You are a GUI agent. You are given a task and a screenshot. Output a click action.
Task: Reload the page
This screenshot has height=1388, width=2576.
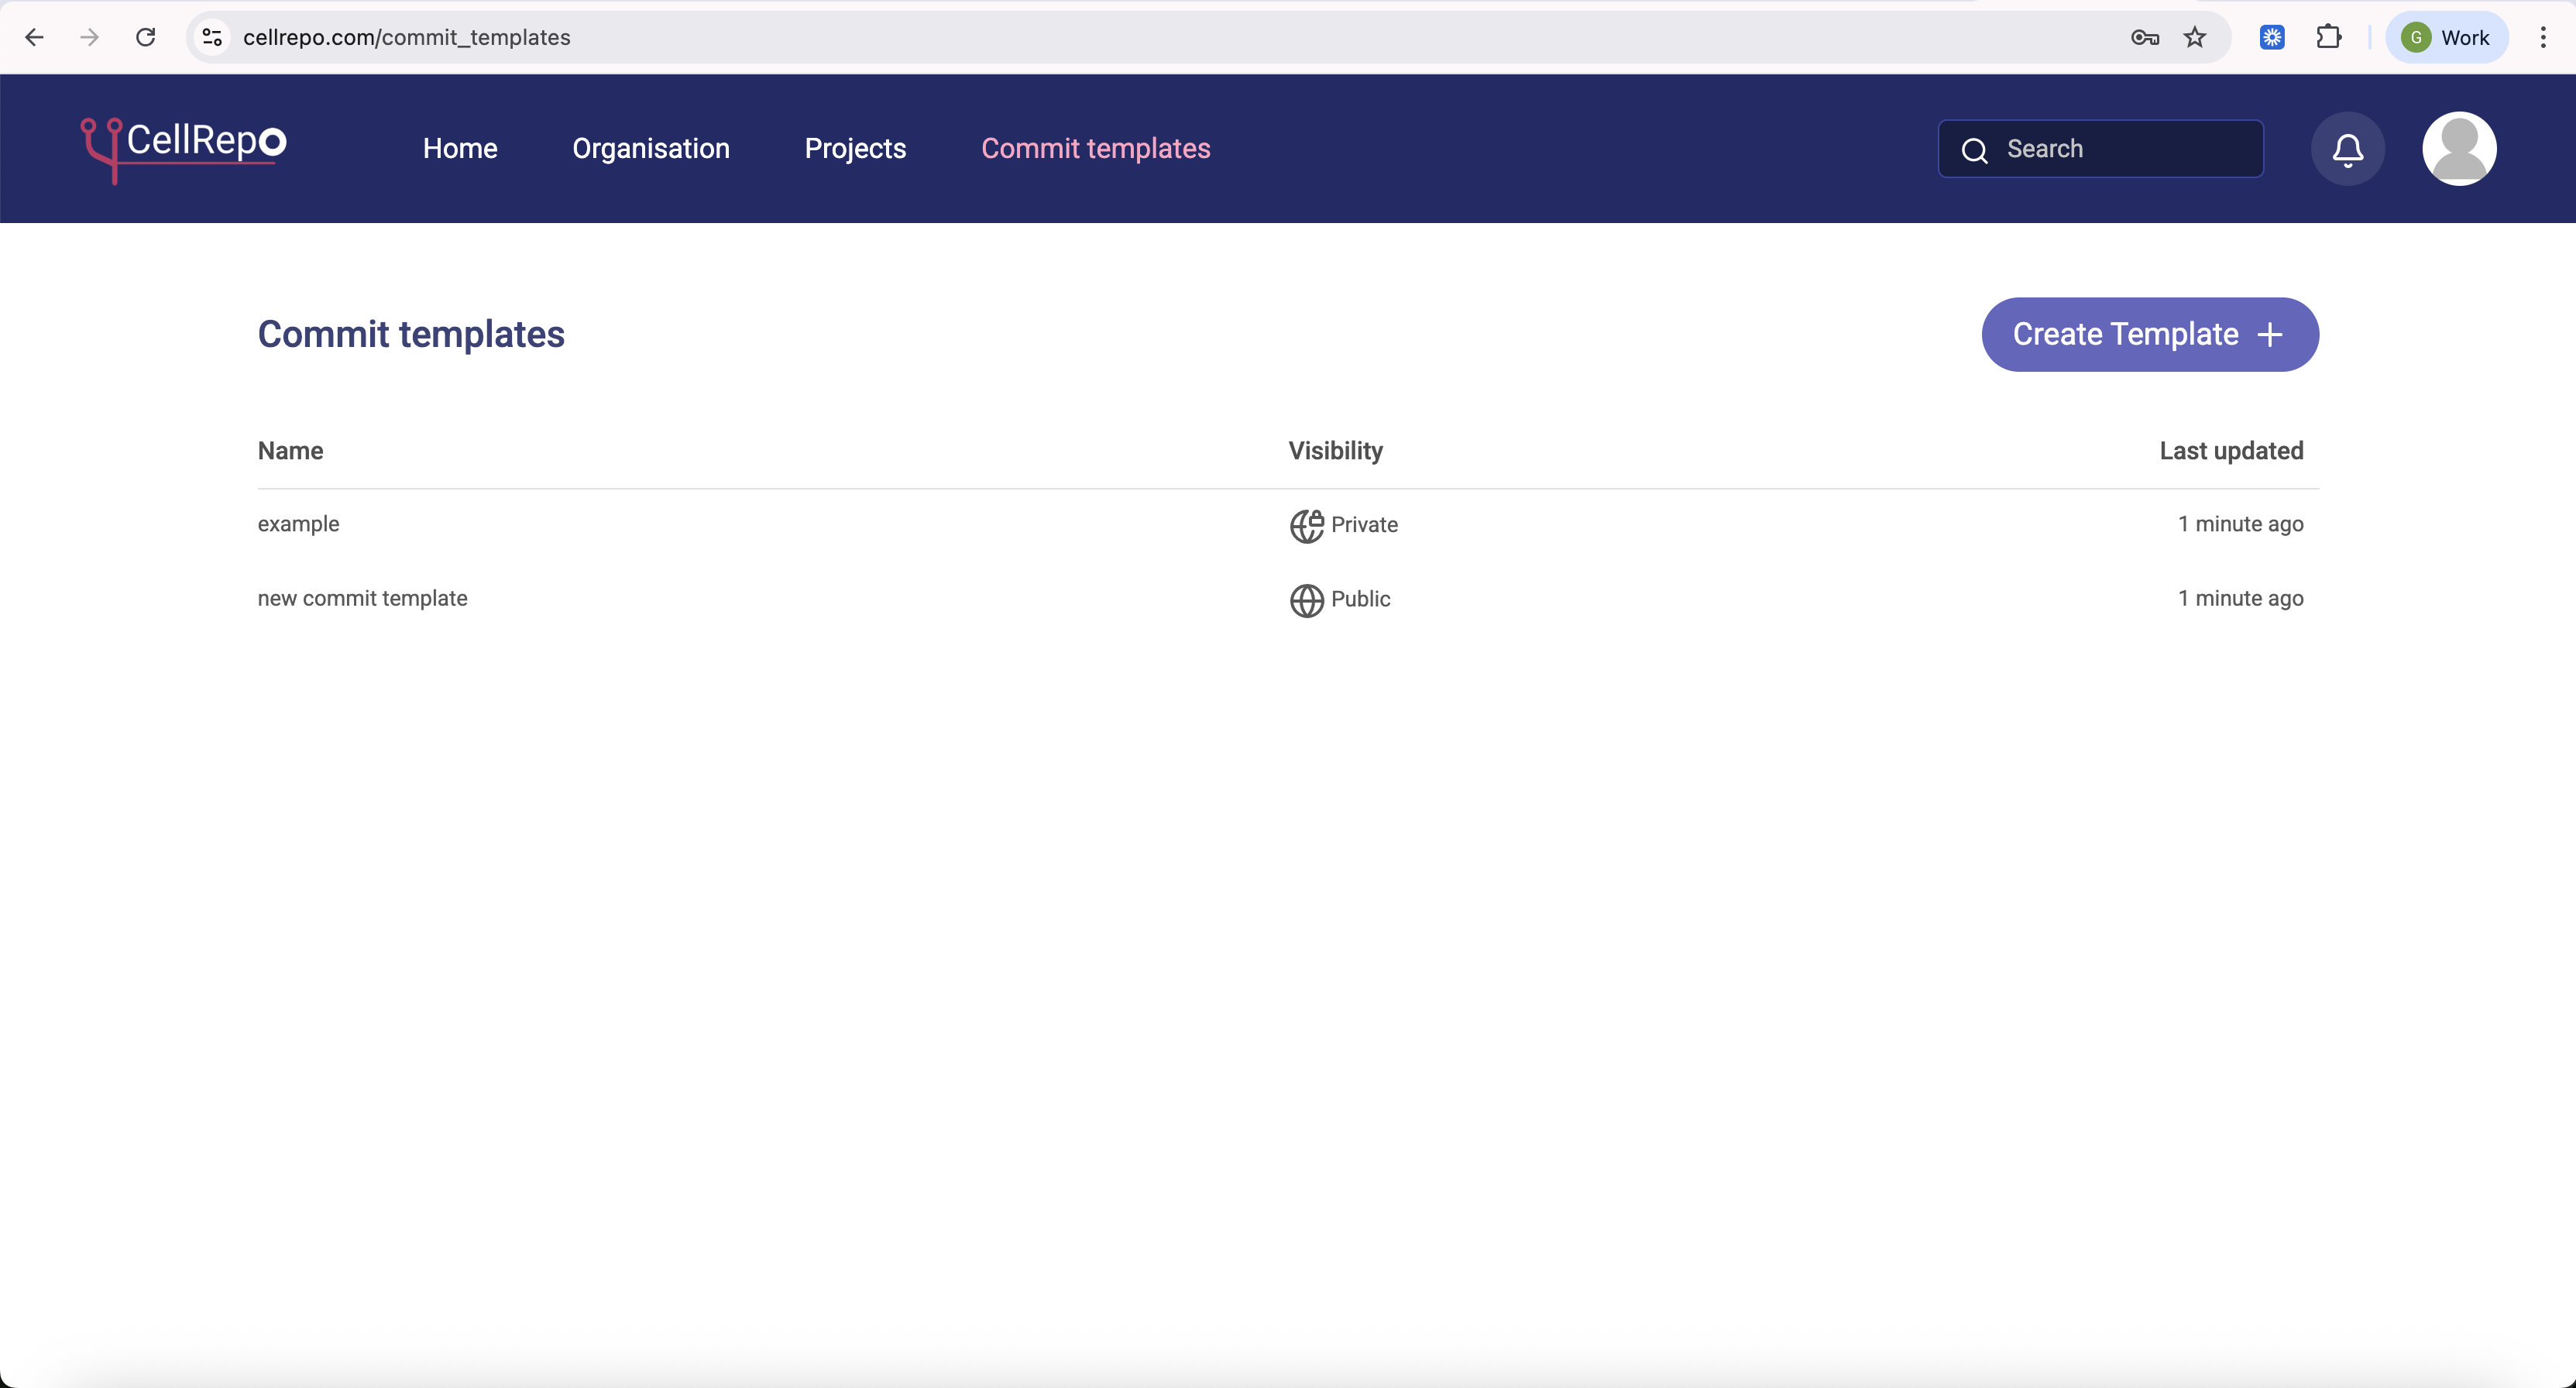tap(146, 38)
